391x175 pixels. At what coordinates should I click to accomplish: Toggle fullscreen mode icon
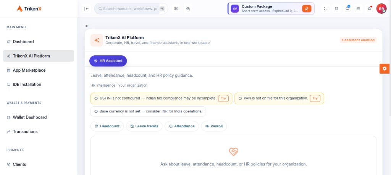click(326, 9)
